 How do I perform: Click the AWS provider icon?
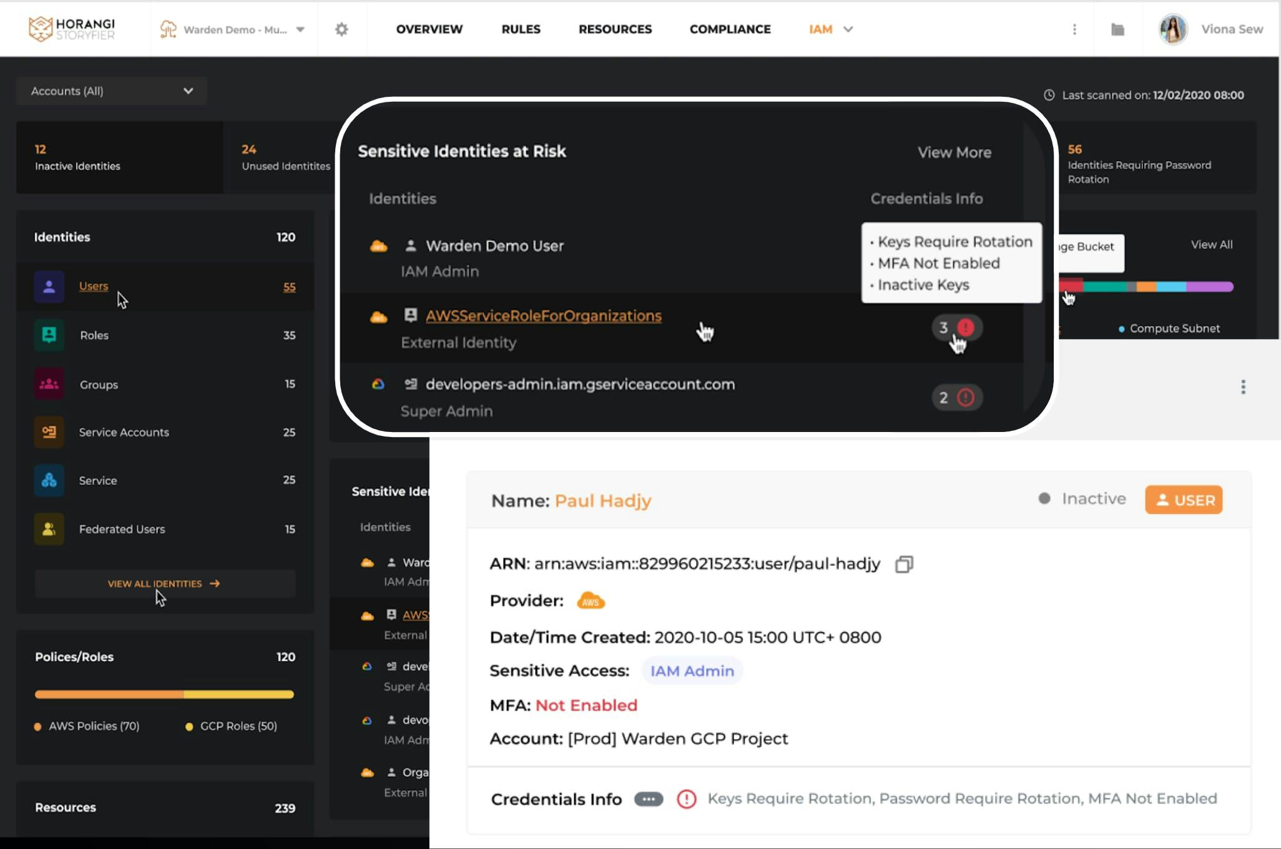click(x=591, y=601)
